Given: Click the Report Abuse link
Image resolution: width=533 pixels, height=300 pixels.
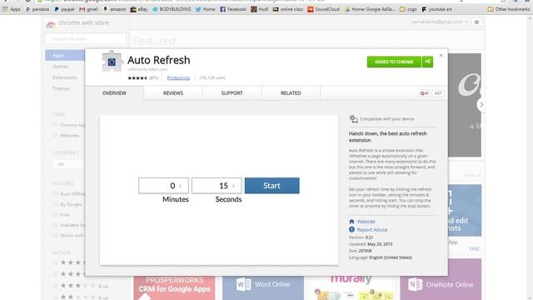Looking at the screenshot, I should click(372, 230).
